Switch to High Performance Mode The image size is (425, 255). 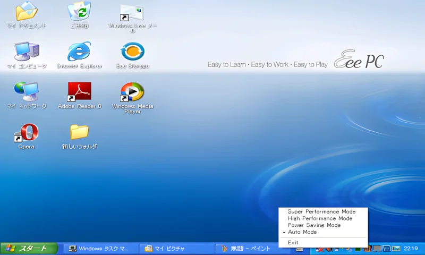(320, 218)
